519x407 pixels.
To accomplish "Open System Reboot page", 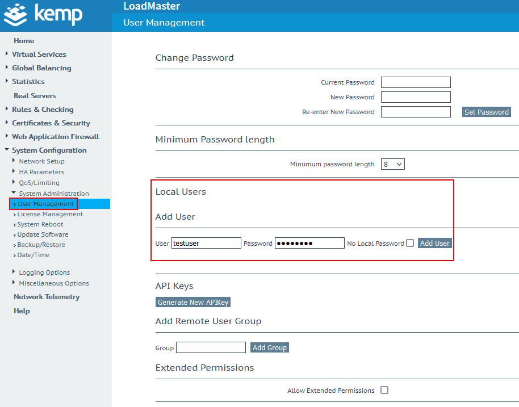I will [x=40, y=224].
